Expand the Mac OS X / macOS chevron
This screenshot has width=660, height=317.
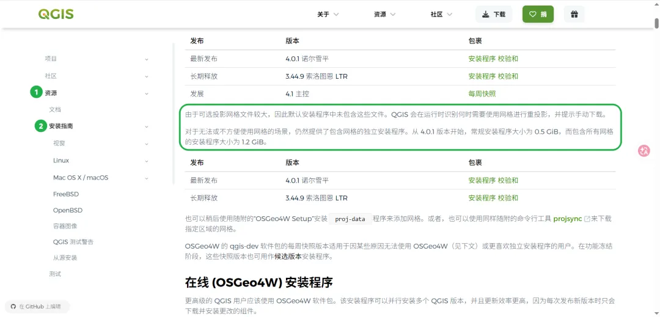point(147,178)
